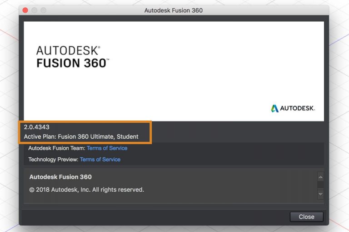349x232 pixels.
Task: Open Autodesk Fusion Team Terms of Service
Action: tap(107, 148)
